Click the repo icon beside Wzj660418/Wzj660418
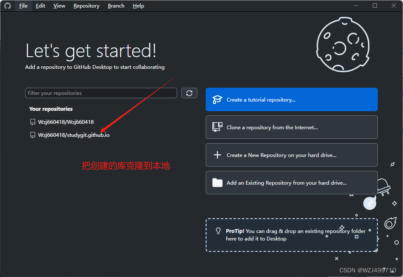The image size is (403, 277). coord(33,122)
